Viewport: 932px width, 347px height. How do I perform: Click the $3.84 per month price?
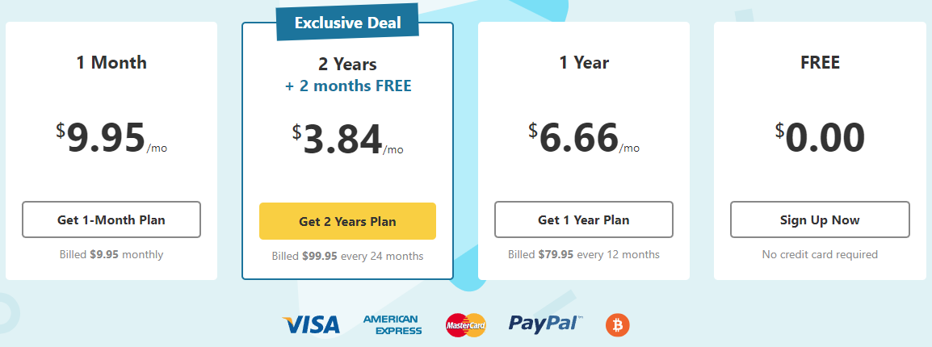348,140
